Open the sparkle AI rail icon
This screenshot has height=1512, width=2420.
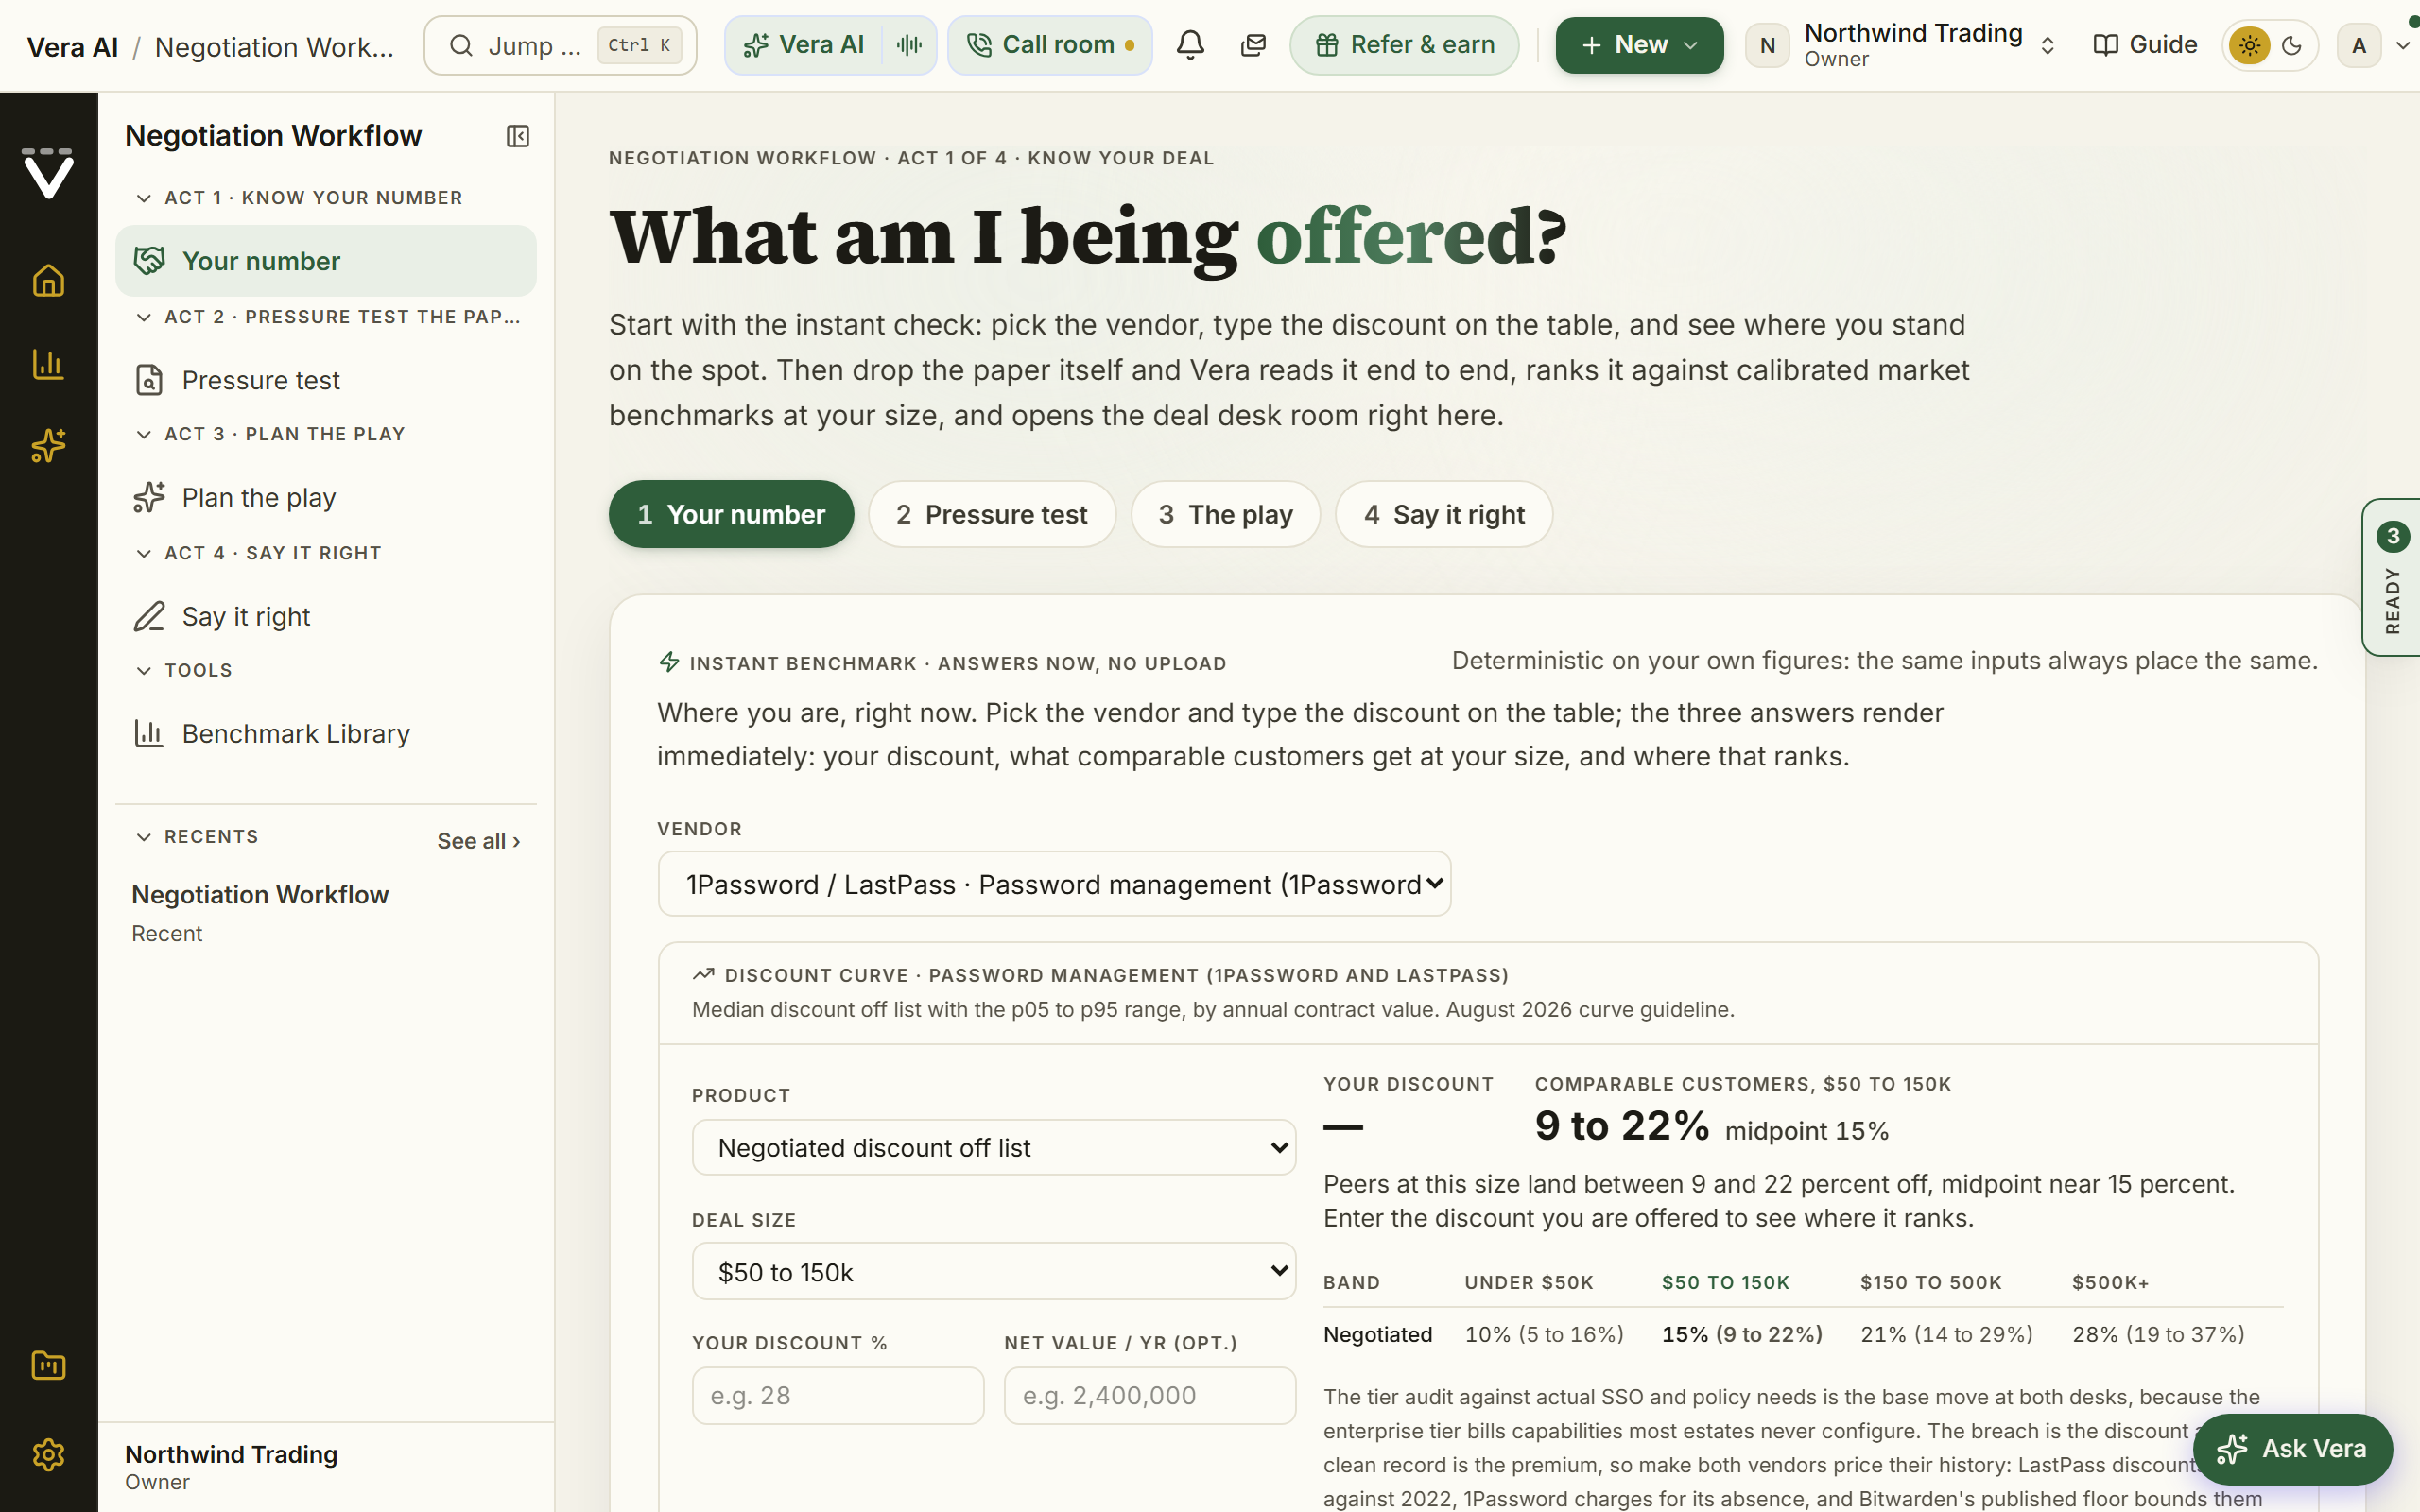pyautogui.click(x=48, y=446)
